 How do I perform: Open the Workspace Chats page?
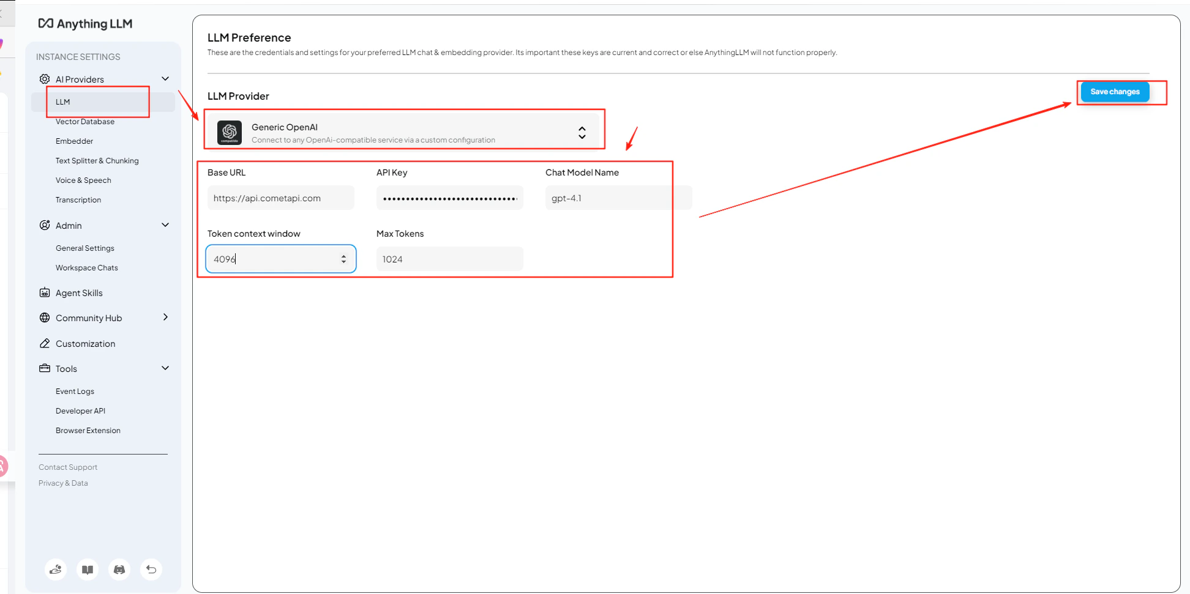click(x=86, y=267)
